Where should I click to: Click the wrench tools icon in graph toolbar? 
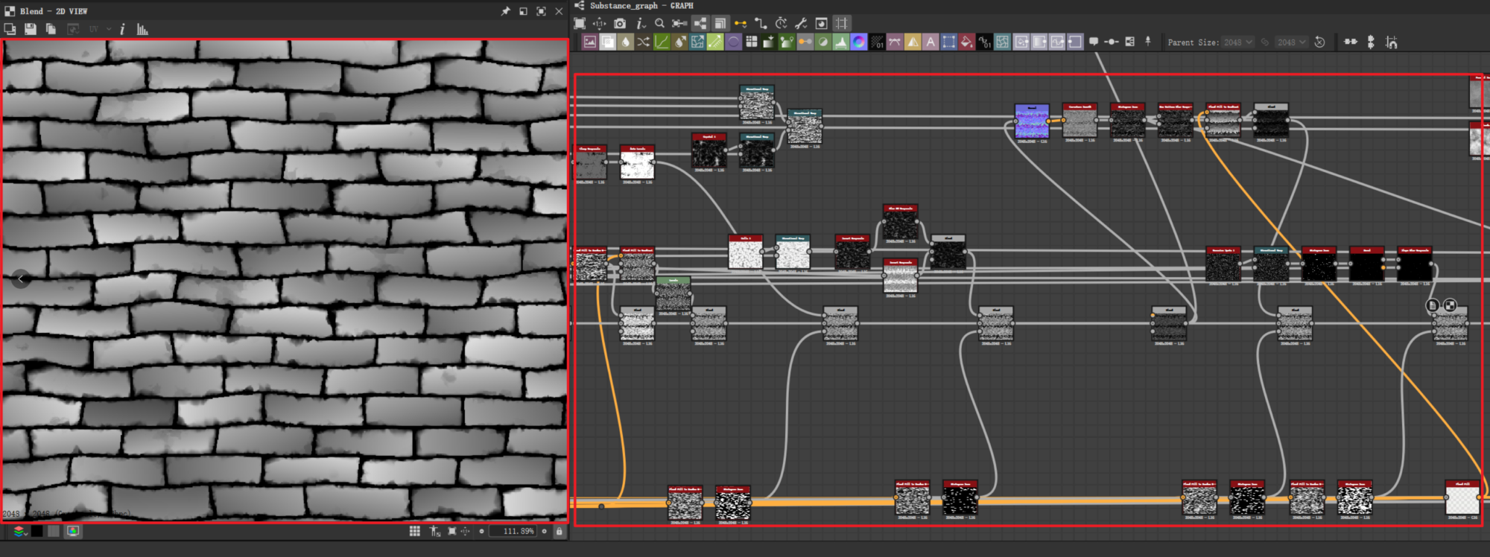(x=801, y=24)
